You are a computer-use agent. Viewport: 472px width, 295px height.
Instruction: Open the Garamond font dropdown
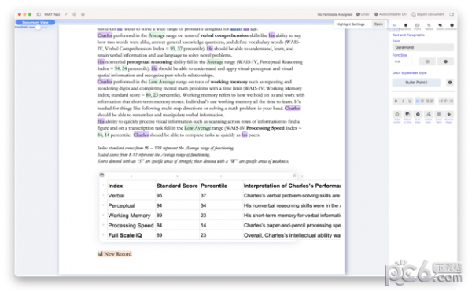(x=423, y=47)
